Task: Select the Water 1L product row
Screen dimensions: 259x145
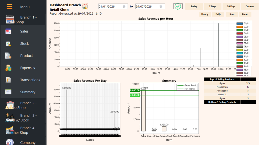Action: (x=230, y=95)
